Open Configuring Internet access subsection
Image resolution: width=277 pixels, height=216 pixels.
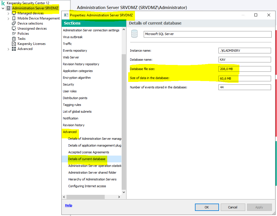pyautogui.click(x=87, y=186)
